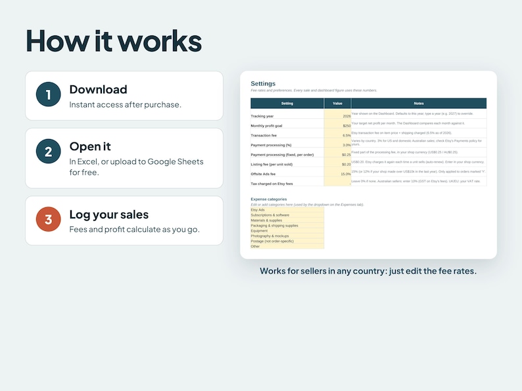
Task: Select the Other expense category cell
Action: pyautogui.click(x=287, y=246)
